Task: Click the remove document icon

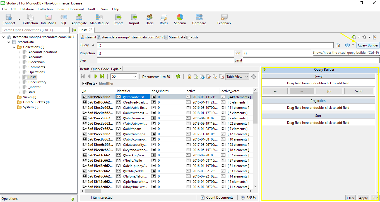Action: pyautogui.click(x=222, y=77)
